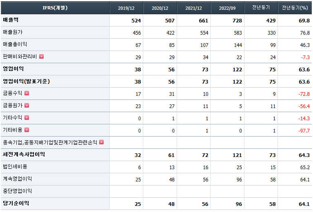The height and width of the screenshot is (212, 313).
Task: Click the 영업이익 row label
Action: click(13, 68)
